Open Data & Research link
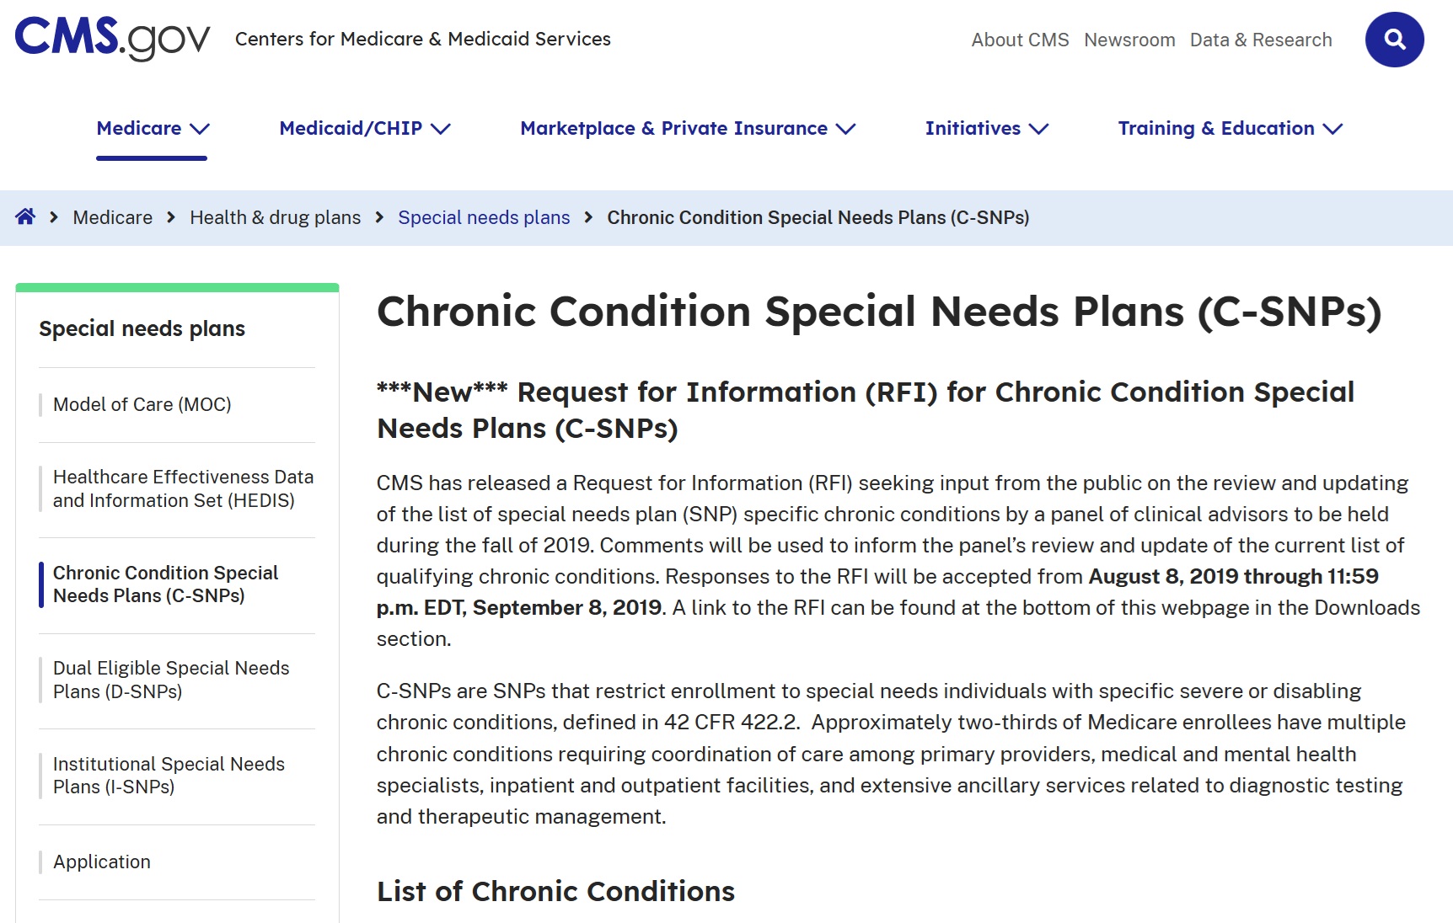 (1261, 40)
